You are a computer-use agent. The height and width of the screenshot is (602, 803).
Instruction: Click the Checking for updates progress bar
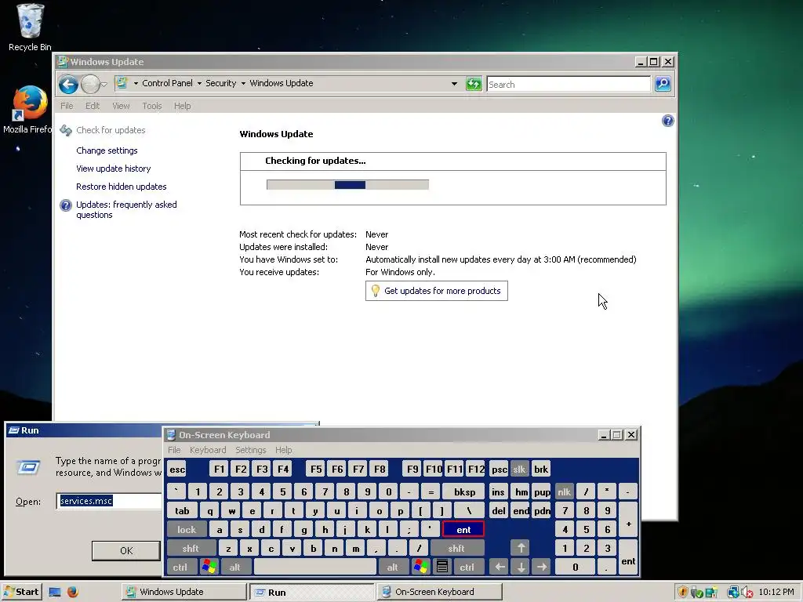tap(347, 185)
